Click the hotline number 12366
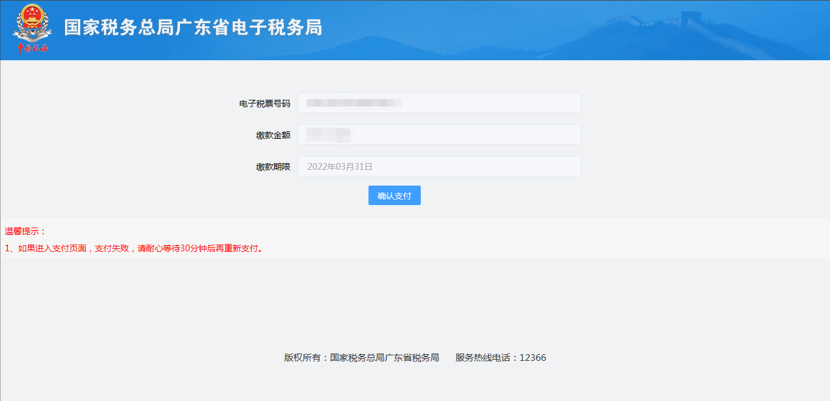This screenshot has height=401, width=830. click(533, 358)
